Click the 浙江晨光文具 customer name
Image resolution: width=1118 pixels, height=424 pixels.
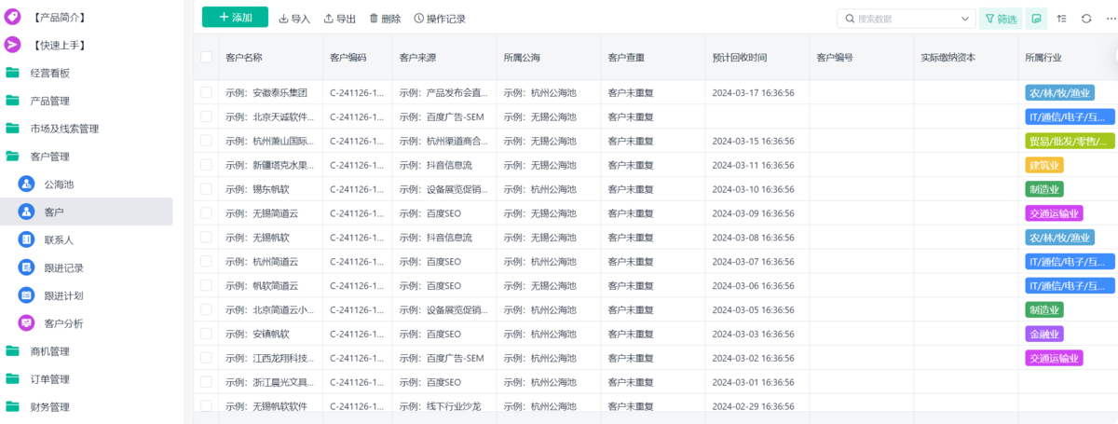click(x=269, y=382)
